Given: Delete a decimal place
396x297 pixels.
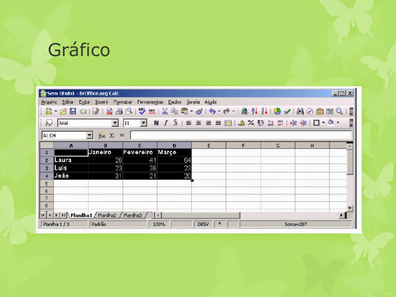Looking at the screenshot, I should tap(280, 123).
